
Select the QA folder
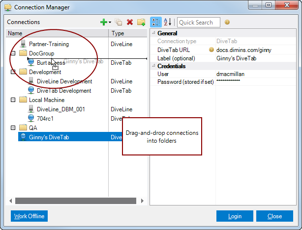pos(33,128)
